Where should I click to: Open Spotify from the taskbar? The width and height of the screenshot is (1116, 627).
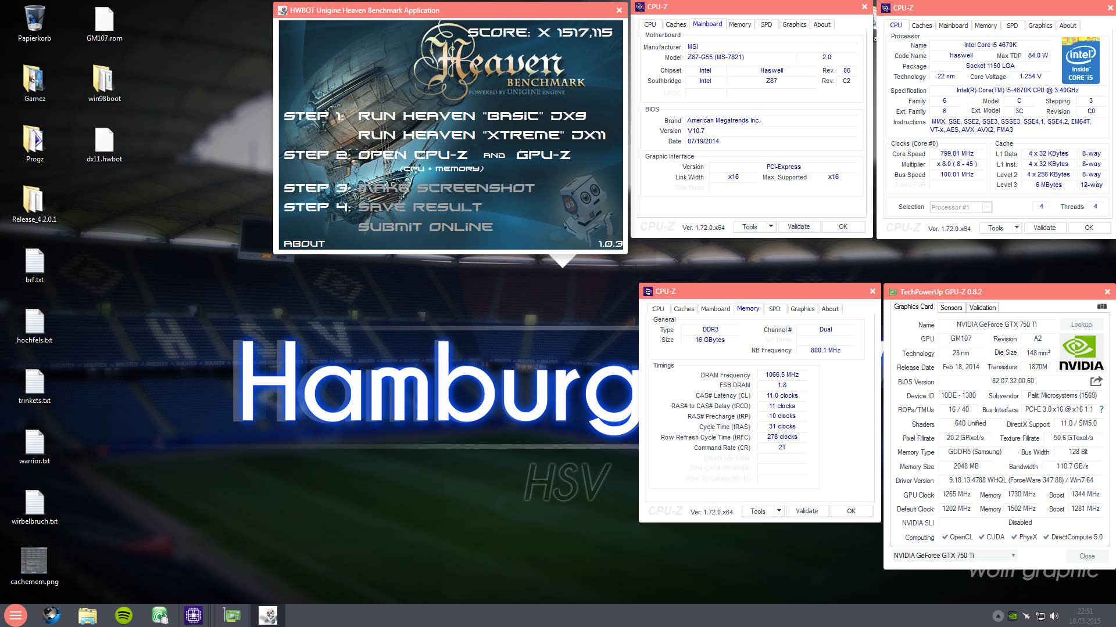click(123, 615)
